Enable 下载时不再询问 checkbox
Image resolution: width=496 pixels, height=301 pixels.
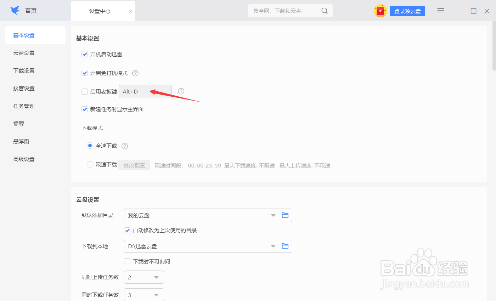pos(127,261)
